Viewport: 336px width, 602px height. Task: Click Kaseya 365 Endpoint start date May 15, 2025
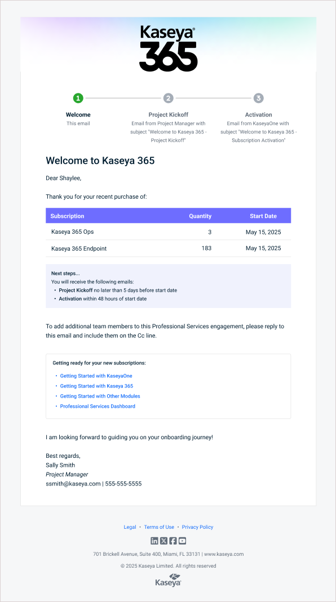(x=263, y=248)
